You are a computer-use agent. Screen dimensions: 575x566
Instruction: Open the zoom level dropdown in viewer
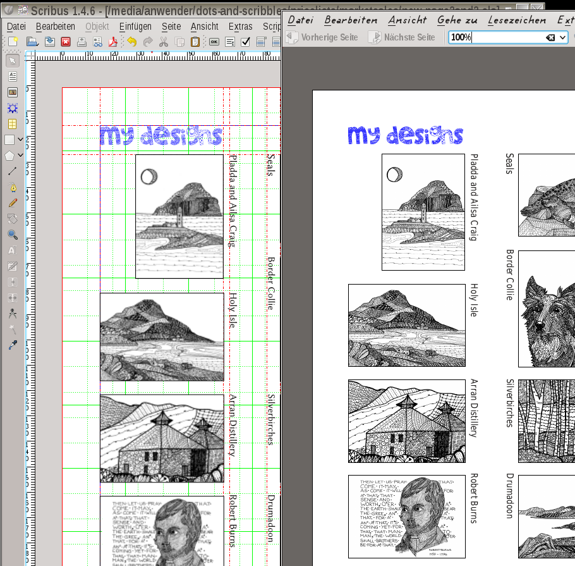point(562,37)
